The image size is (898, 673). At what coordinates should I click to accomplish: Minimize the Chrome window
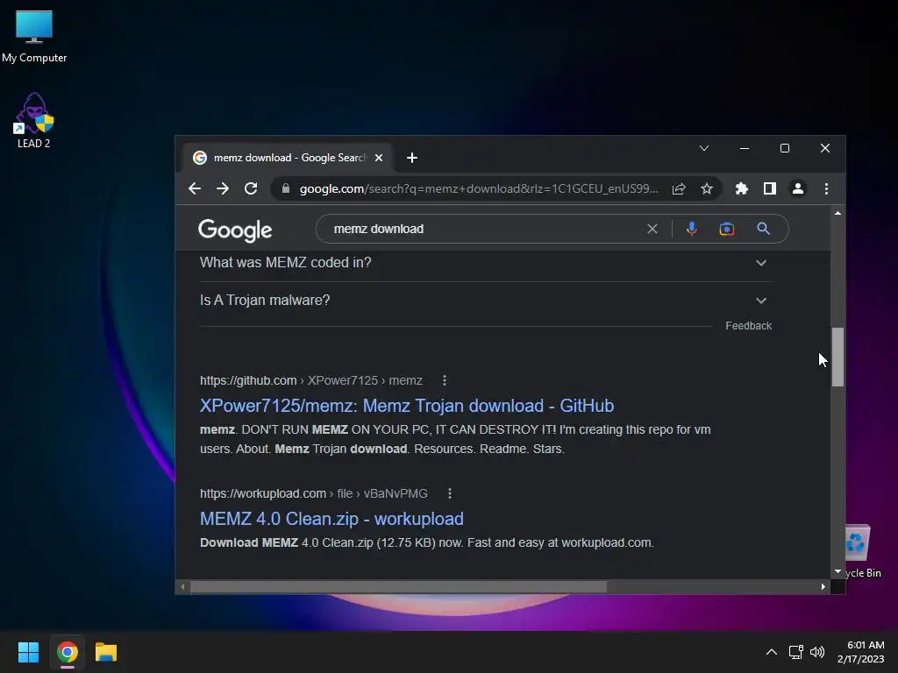point(745,148)
